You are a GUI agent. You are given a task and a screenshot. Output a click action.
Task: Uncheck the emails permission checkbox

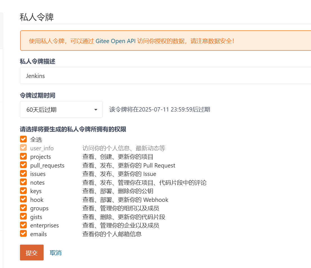tap(23, 234)
